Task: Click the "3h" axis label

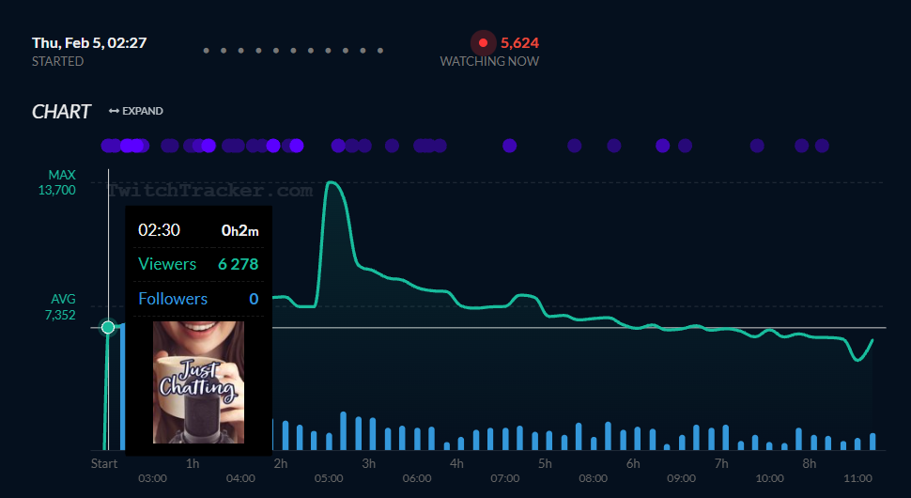Action: click(369, 464)
